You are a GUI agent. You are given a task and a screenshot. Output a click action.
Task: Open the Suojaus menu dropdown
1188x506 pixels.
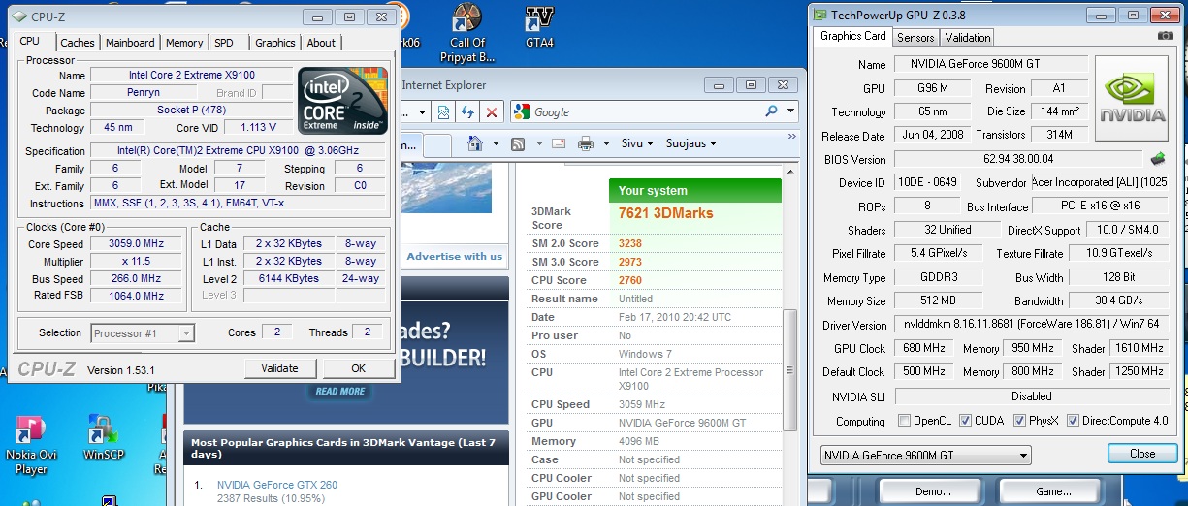pyautogui.click(x=690, y=143)
